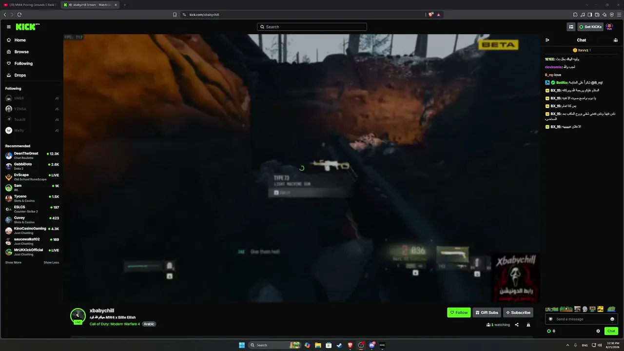Open KinoCasinoGaming recommended channel
Image resolution: width=624 pixels, height=351 pixels.
32,231
